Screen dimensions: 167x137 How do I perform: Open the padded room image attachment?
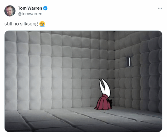click(83, 81)
